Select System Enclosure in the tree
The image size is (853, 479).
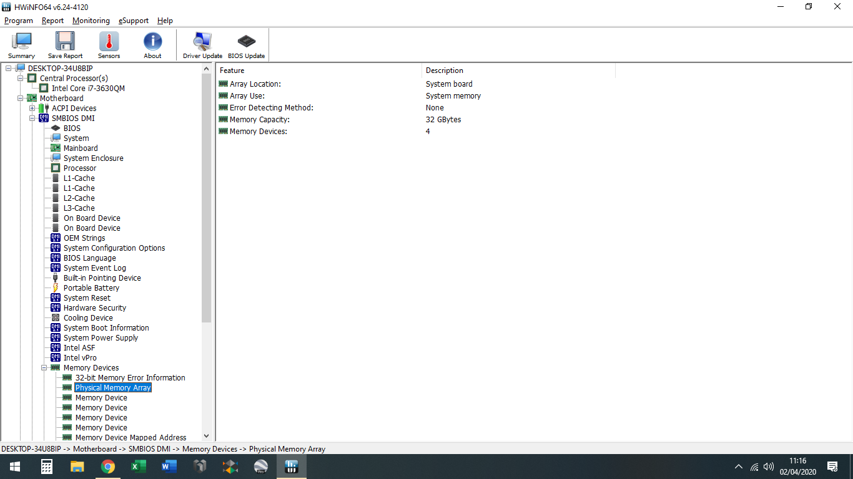[94, 158]
